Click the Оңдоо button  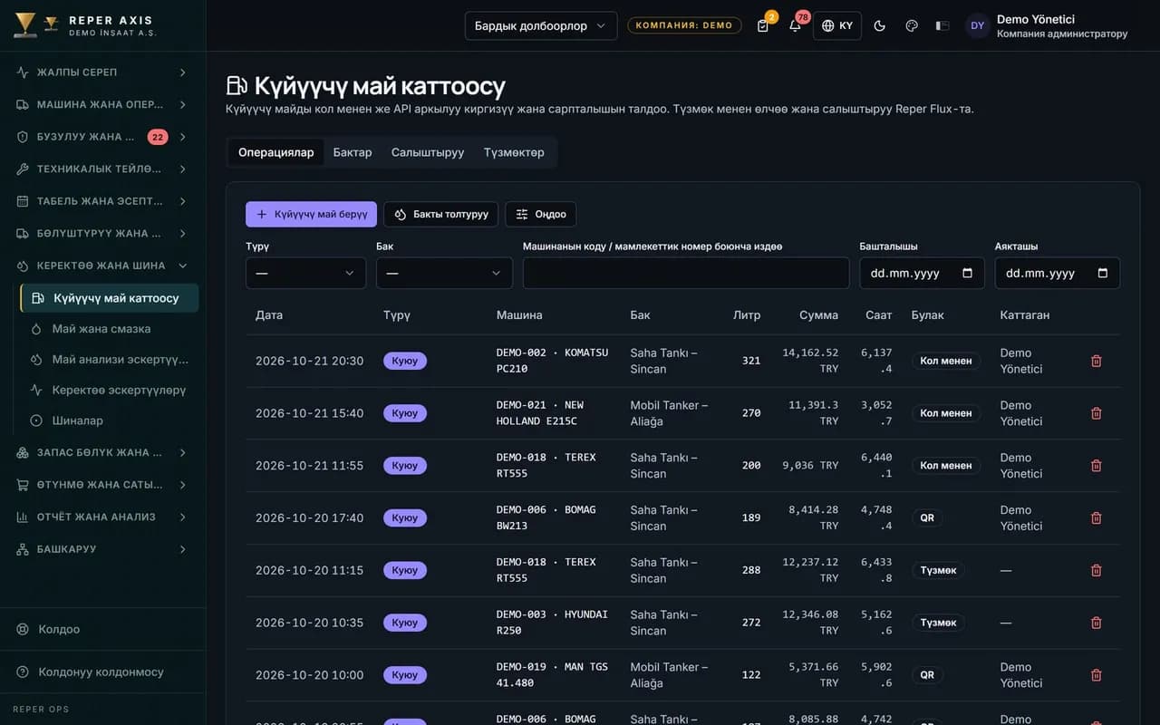click(x=541, y=214)
